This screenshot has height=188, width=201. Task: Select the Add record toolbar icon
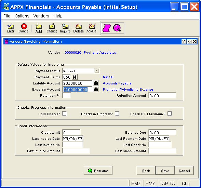pos(39,28)
